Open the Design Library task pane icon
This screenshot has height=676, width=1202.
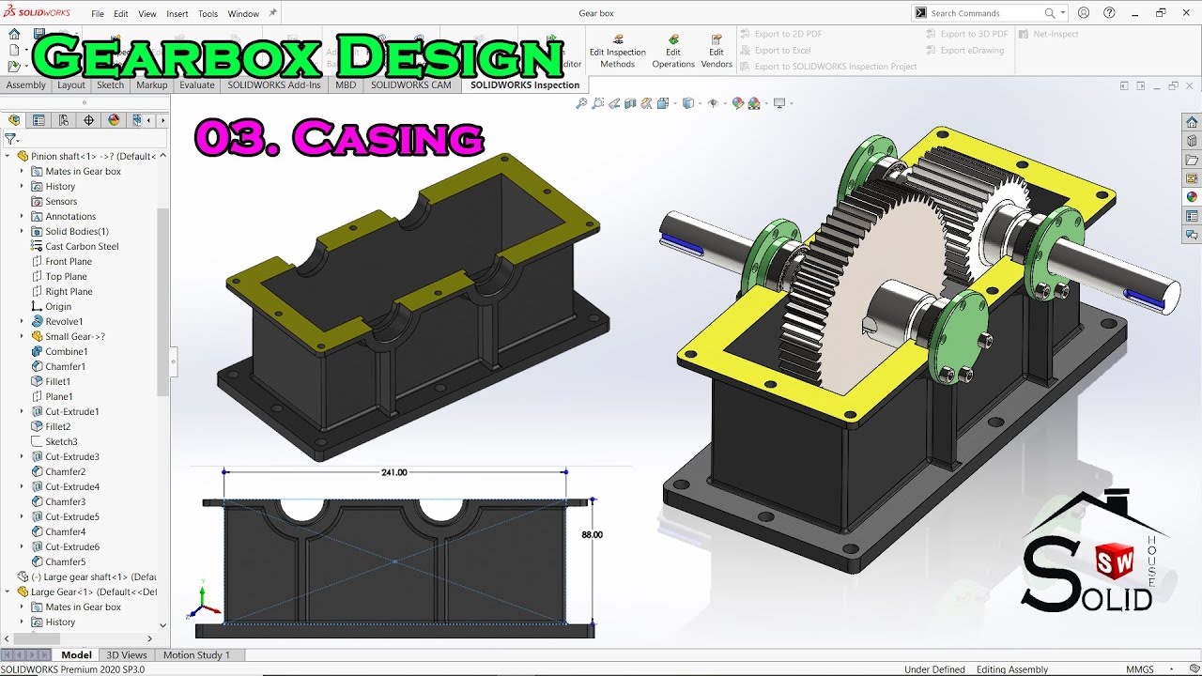coord(1192,141)
